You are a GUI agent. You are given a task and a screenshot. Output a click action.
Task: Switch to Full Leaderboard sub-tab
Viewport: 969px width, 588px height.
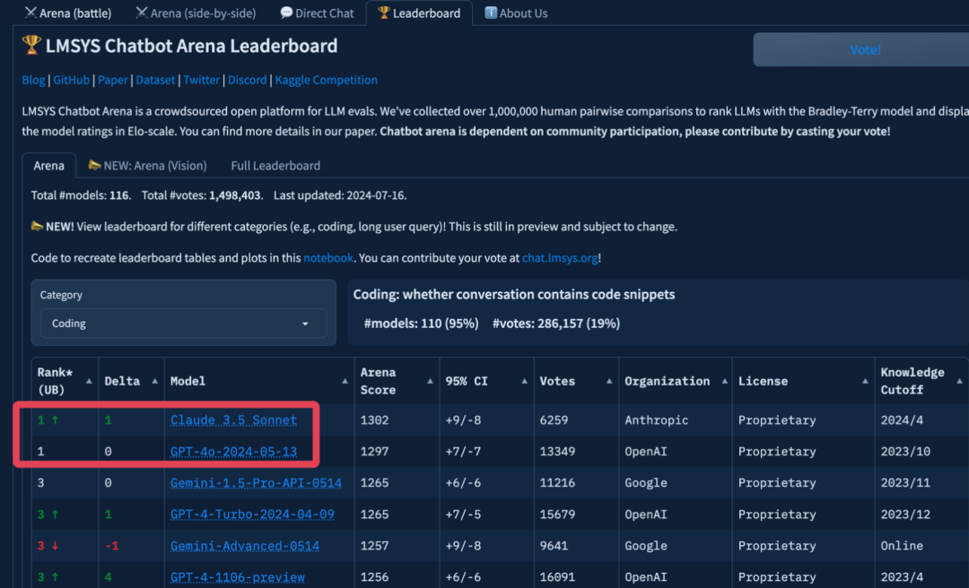[275, 166]
